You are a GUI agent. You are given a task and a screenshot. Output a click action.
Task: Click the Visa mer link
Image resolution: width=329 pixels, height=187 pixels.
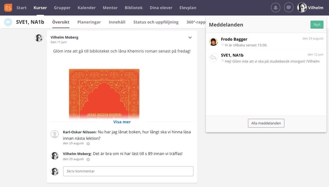(x=122, y=122)
